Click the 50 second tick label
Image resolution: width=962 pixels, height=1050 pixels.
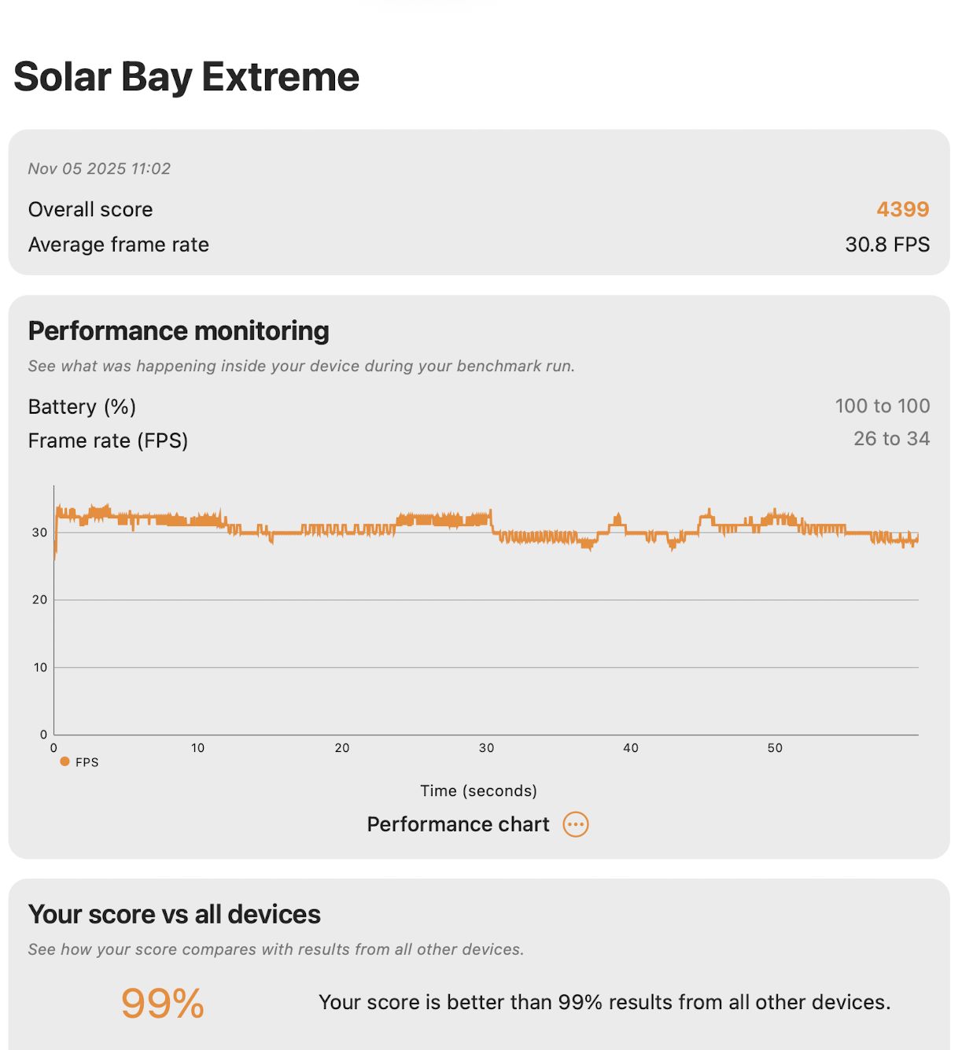775,748
